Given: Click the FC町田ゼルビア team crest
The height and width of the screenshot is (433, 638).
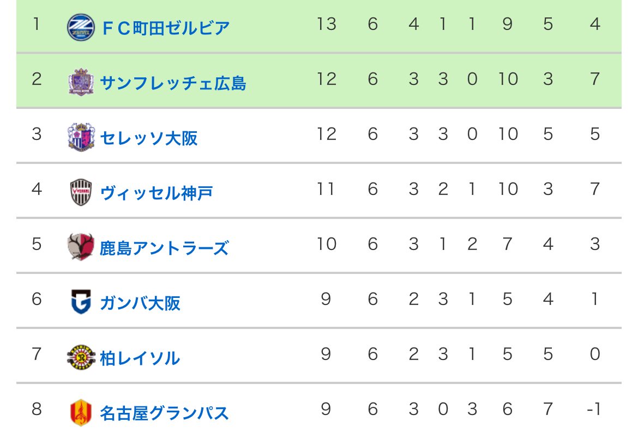Looking at the screenshot, I should tap(81, 27).
